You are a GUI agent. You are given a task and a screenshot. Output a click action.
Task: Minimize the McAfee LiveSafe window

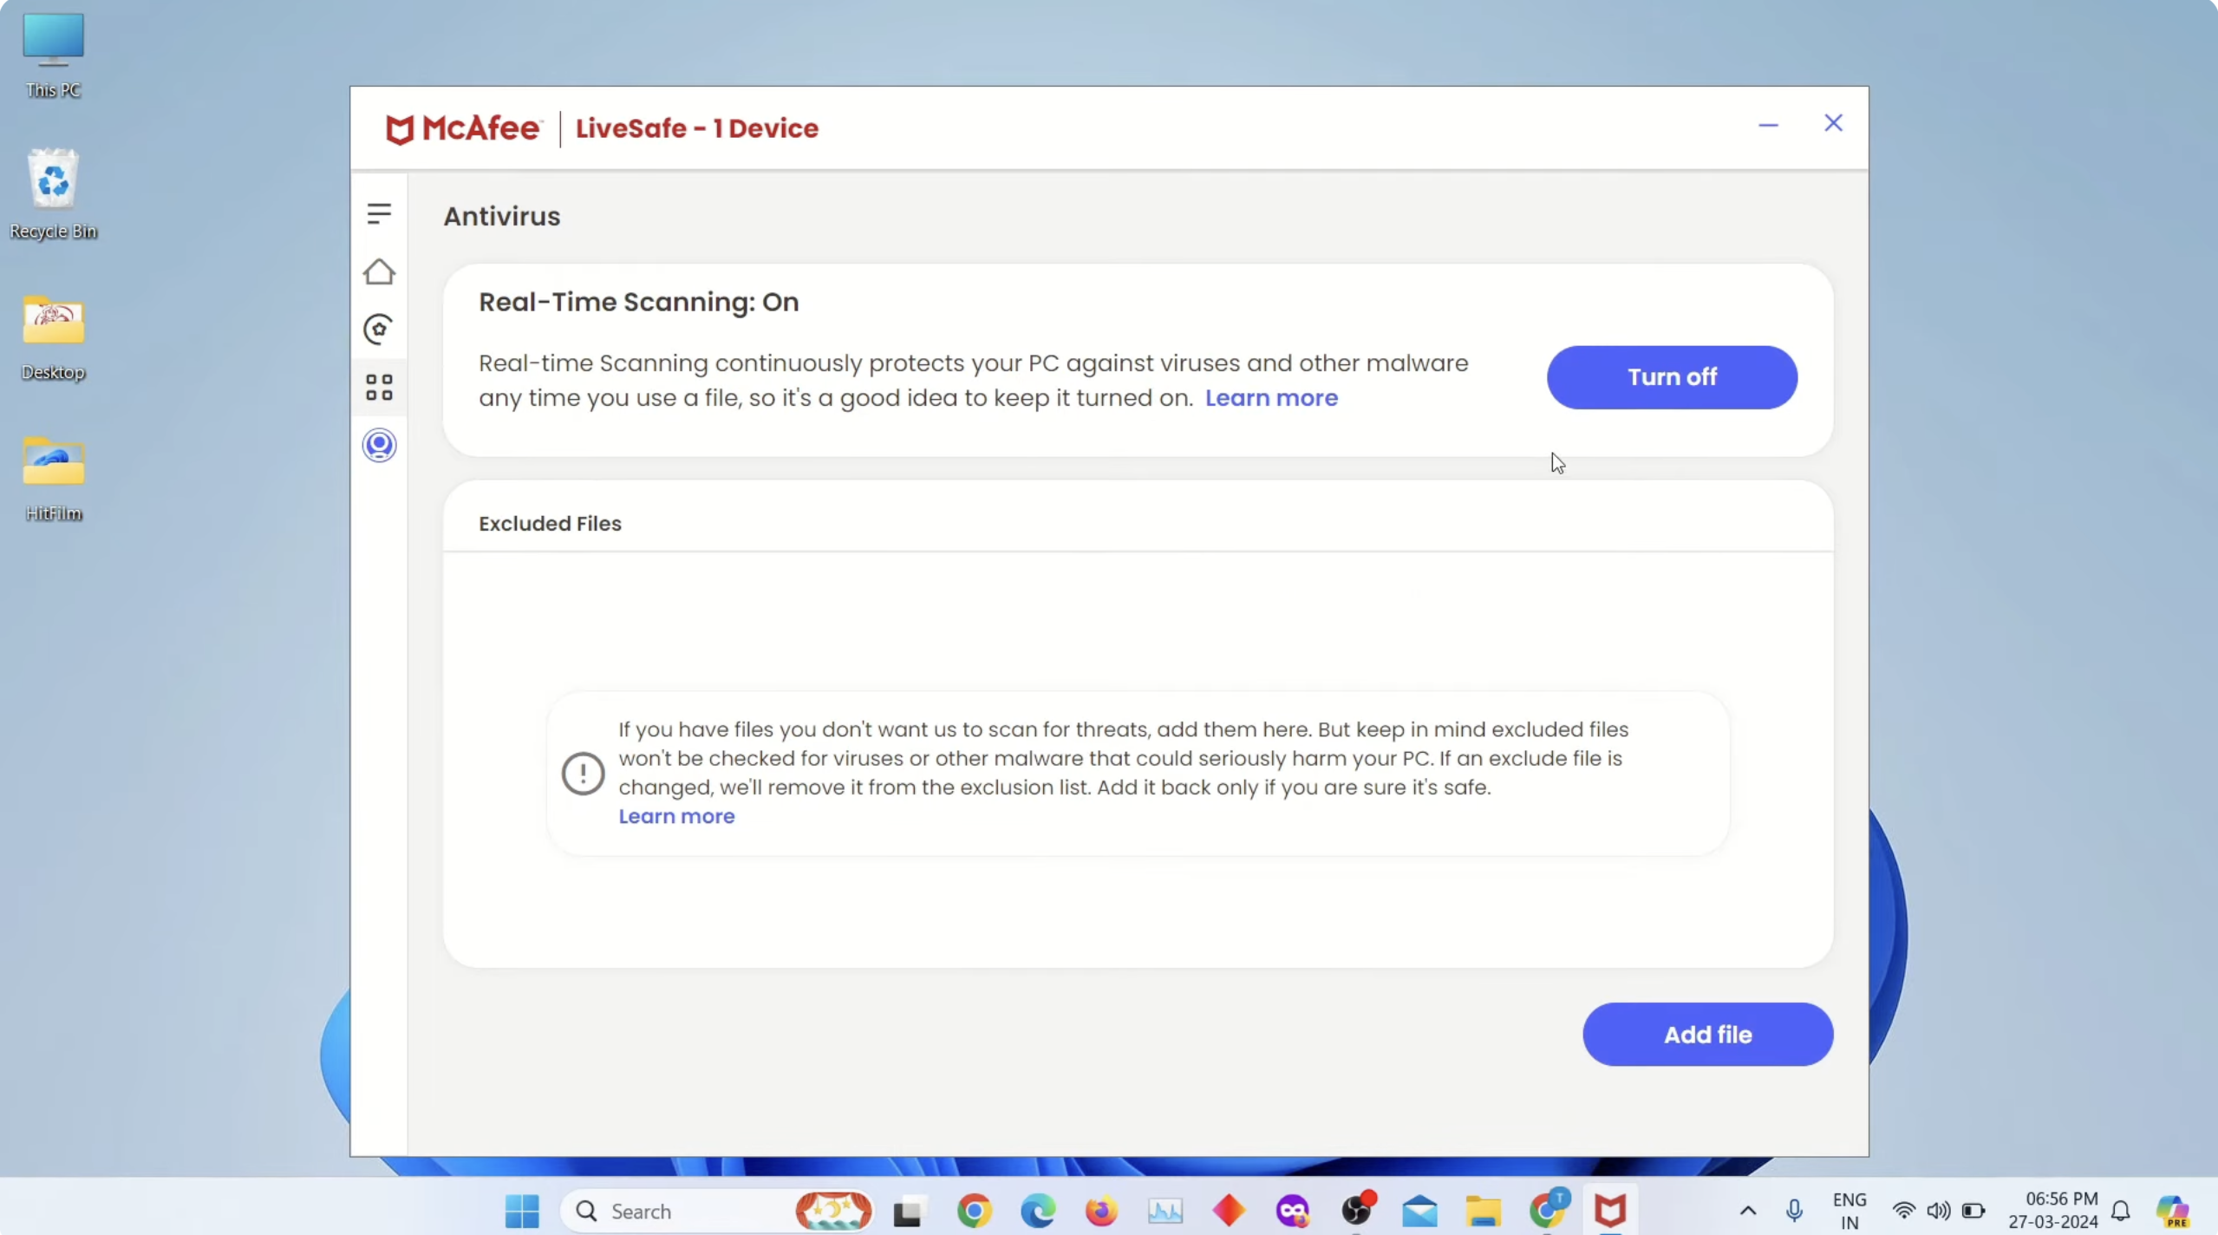[x=1768, y=125]
